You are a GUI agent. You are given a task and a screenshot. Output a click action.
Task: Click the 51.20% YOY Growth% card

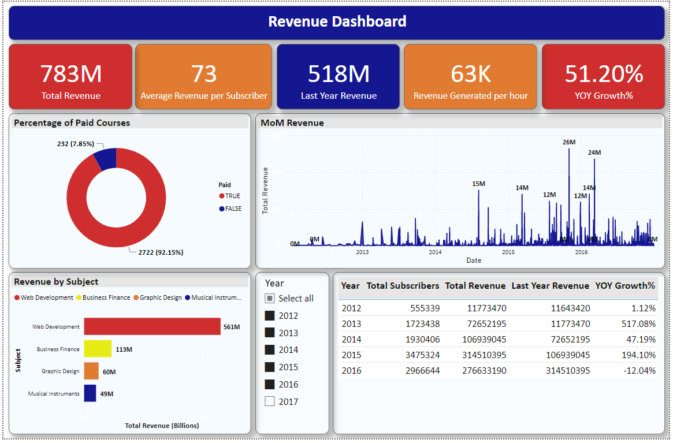(604, 76)
